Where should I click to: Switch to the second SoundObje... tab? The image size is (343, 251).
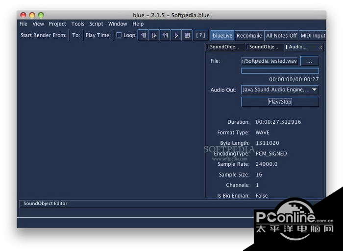click(x=264, y=47)
